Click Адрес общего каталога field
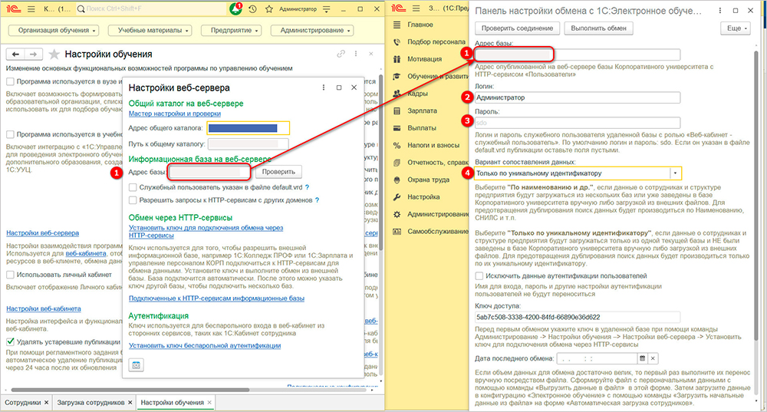This screenshot has width=767, height=412. click(x=248, y=128)
